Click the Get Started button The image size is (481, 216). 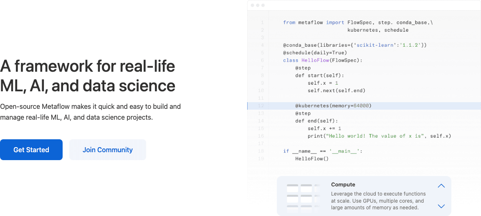[x=31, y=150]
